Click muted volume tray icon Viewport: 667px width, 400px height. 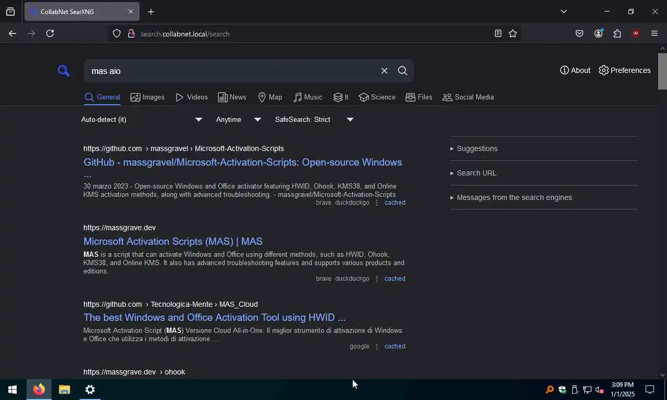click(600, 390)
